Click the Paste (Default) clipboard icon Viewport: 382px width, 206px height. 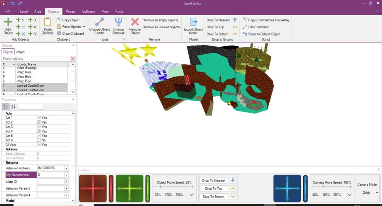click(47, 22)
